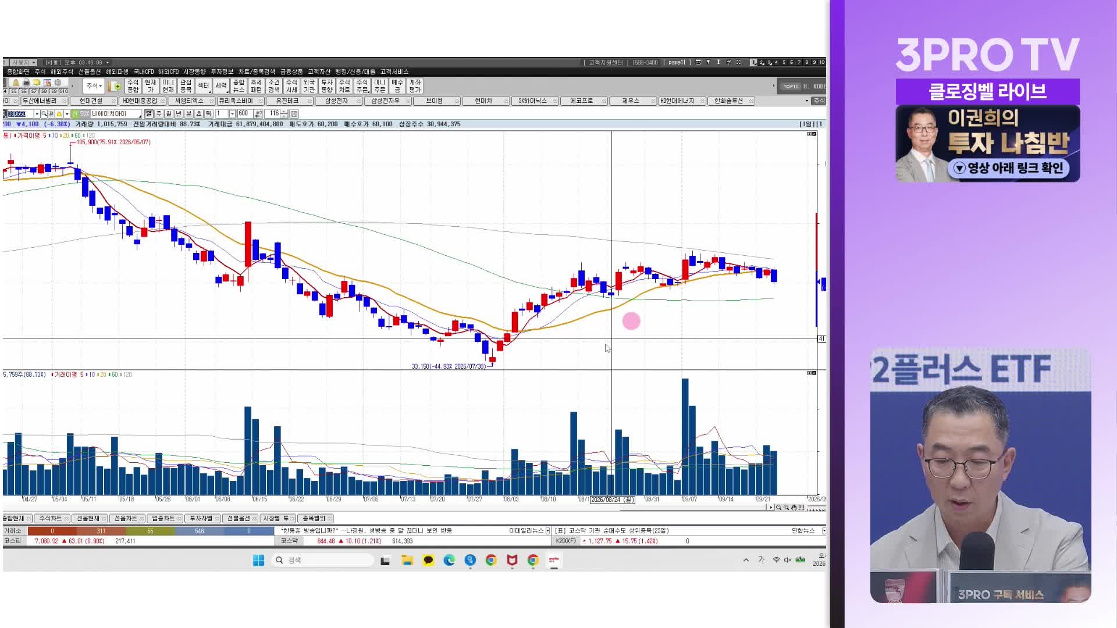Screen dimensions: 1117x628
Task: Switch chart period to 일 (daily)
Action: coord(149,114)
